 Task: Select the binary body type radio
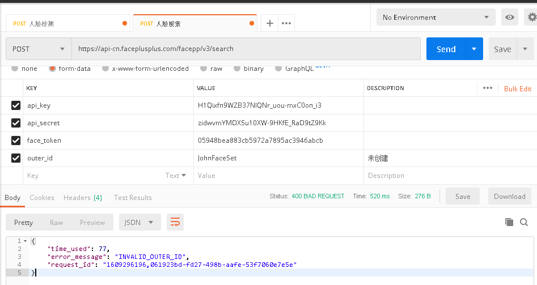click(x=237, y=69)
